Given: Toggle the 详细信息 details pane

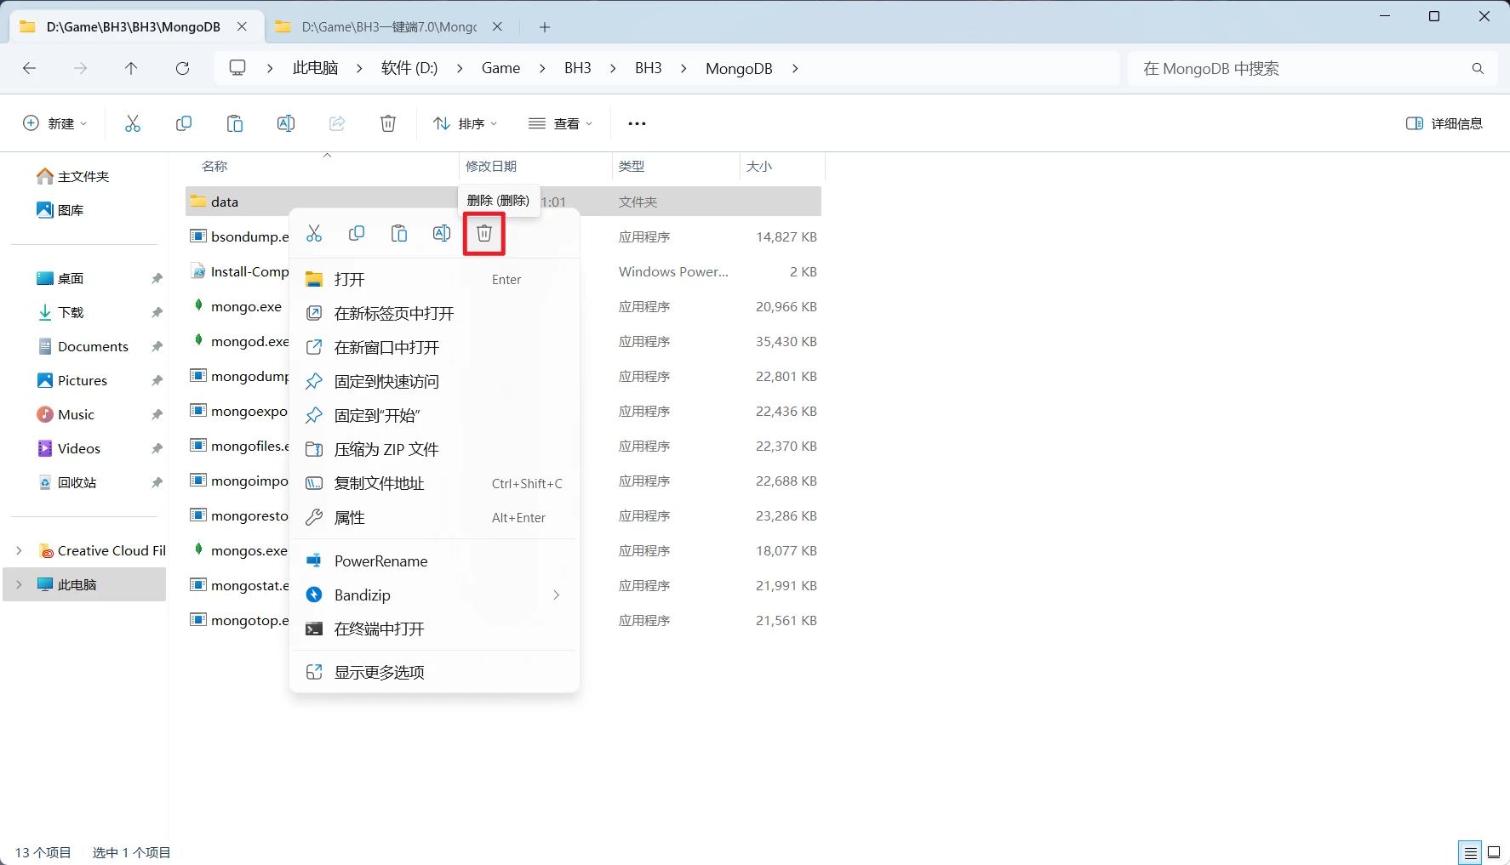Looking at the screenshot, I should tap(1444, 123).
